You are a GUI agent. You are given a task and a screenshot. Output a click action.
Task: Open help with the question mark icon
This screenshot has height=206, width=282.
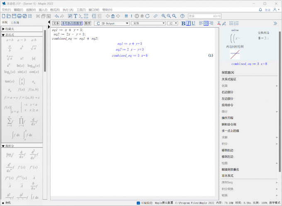point(182,16)
